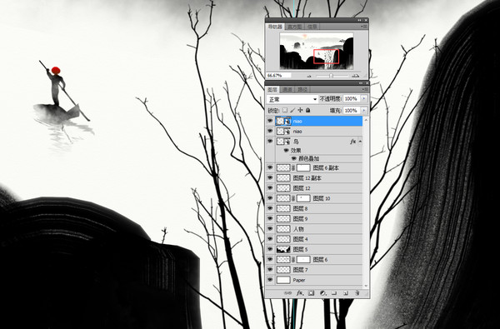This screenshot has height=329, width=500.
Task: Select the 图层 8 layer
Action: tap(314, 208)
